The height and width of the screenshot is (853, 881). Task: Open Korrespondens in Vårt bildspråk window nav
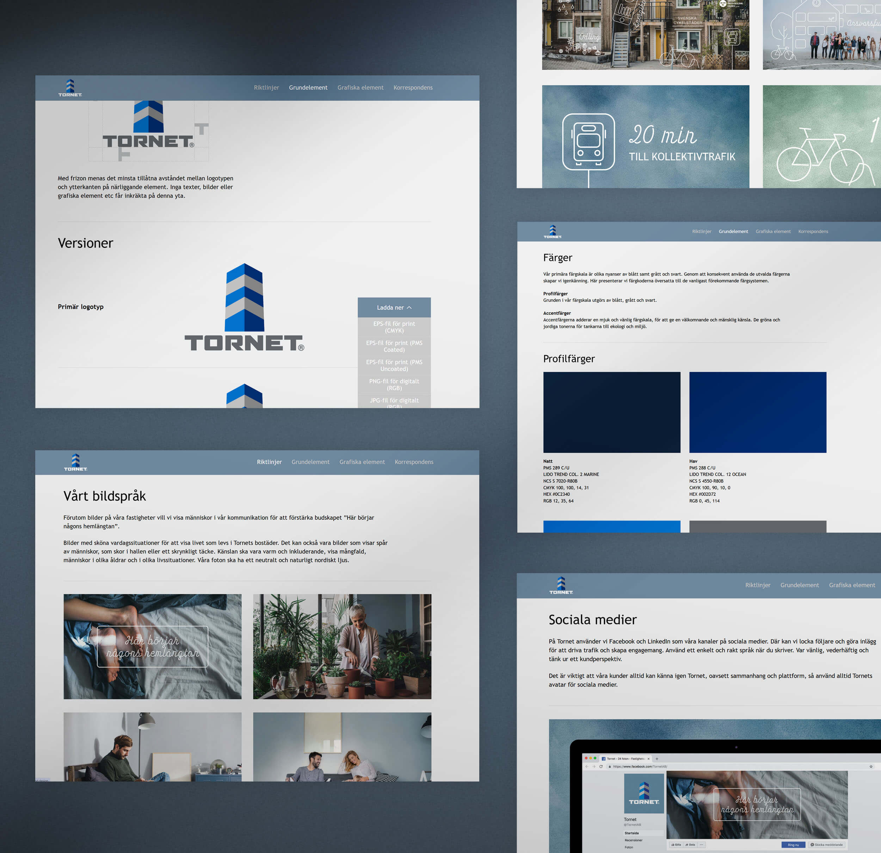(x=414, y=462)
